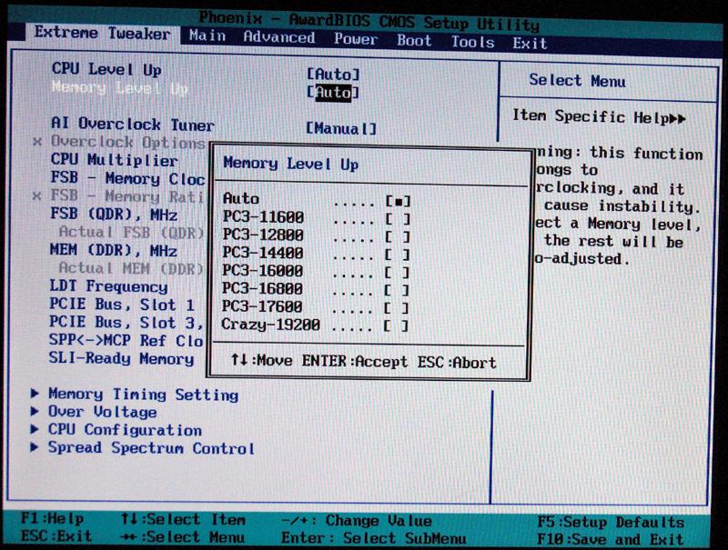Select the Auto radio option
The width and height of the screenshot is (728, 550).
(399, 201)
